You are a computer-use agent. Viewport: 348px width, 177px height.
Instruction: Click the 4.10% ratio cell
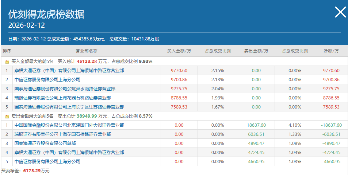tap(295, 125)
